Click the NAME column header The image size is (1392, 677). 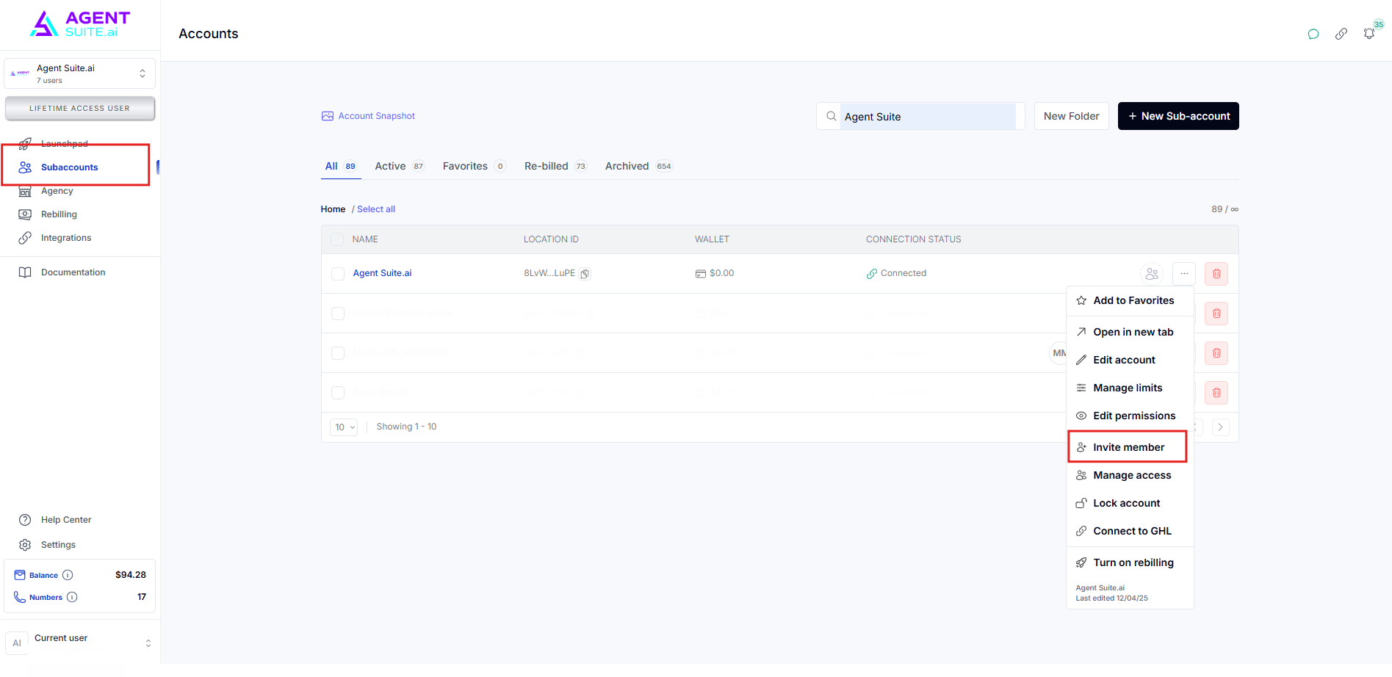tap(365, 239)
